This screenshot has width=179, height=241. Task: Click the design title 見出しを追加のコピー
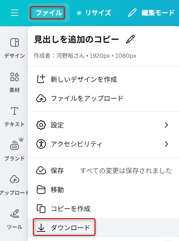pos(76,39)
